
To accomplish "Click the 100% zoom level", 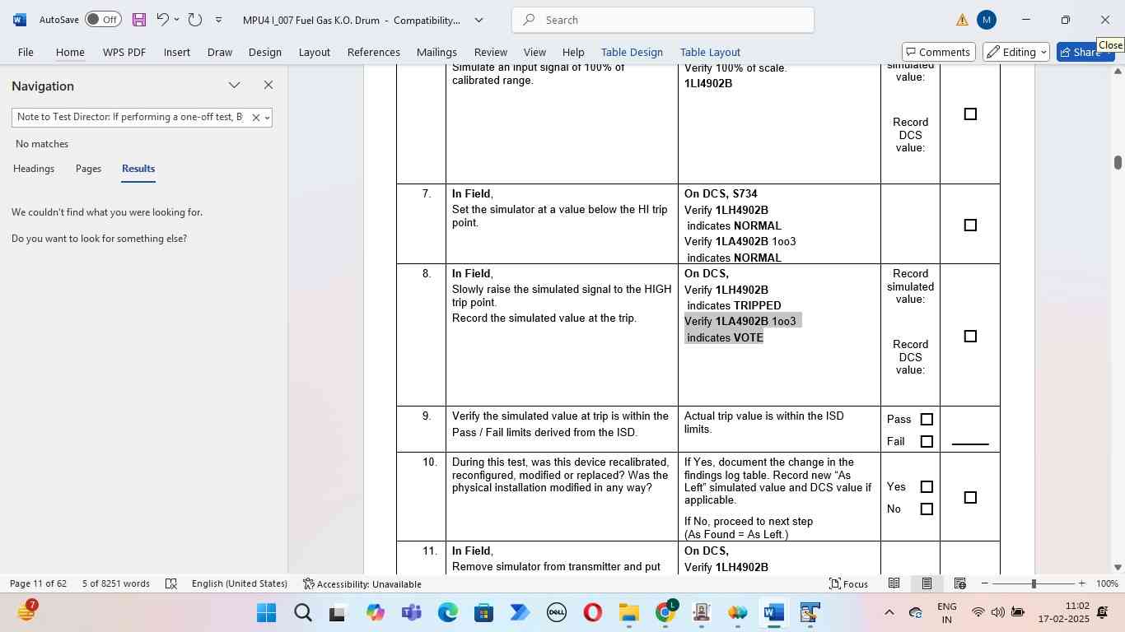I will point(1108,583).
